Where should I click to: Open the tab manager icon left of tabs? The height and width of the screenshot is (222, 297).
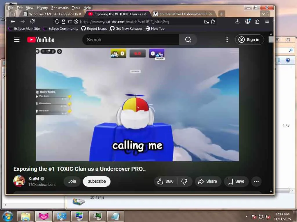tap(12, 14)
